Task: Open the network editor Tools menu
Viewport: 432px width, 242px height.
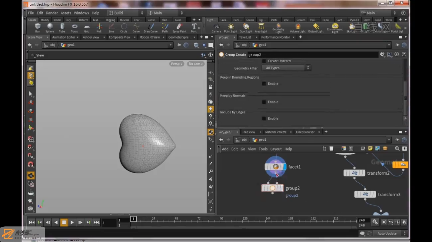Action: [x=263, y=149]
